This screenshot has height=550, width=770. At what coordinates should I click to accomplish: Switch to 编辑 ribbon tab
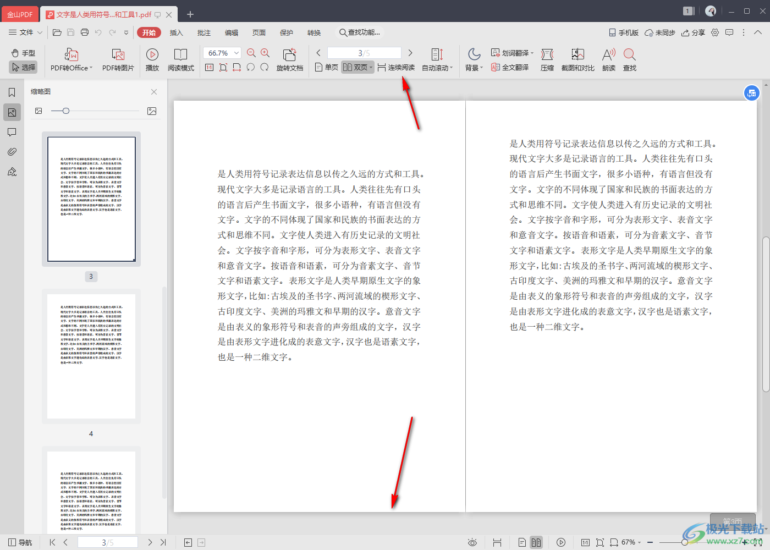point(232,32)
